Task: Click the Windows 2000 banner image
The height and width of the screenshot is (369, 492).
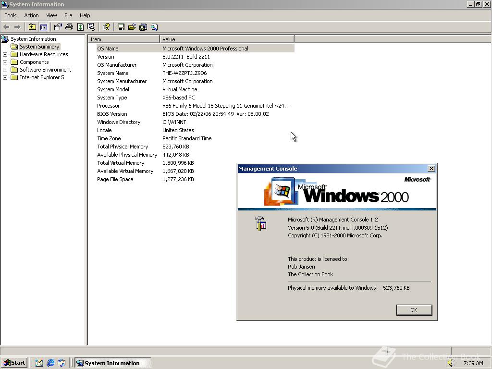Action: [337, 191]
